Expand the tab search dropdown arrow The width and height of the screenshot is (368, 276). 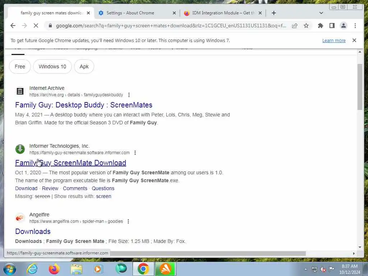point(321,13)
